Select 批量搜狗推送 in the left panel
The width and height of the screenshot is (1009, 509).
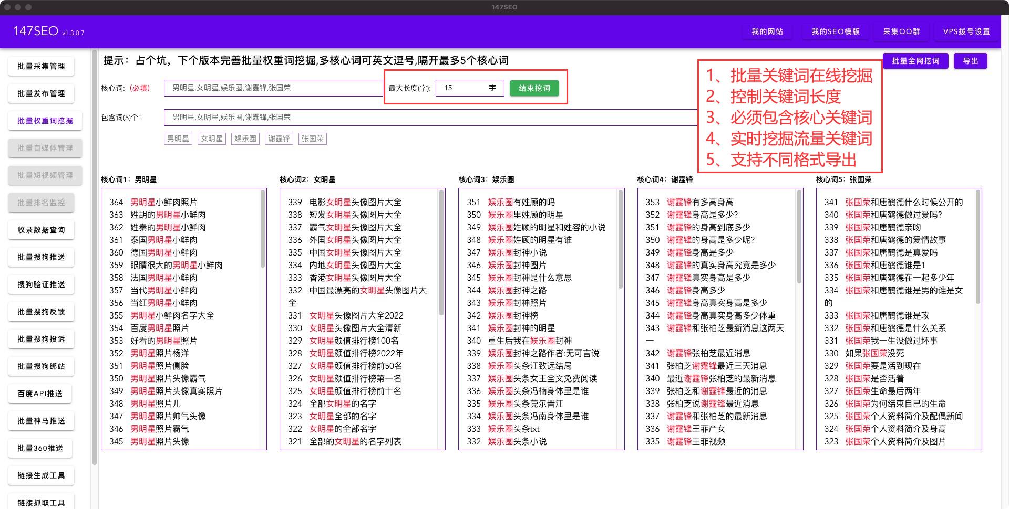[41, 257]
